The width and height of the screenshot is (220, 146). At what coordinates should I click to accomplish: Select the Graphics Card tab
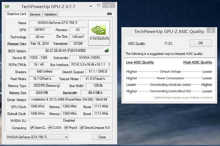16,14
